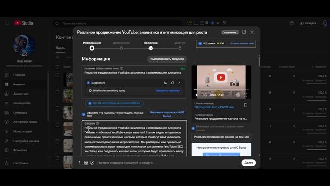Click the search magnifier icon in the top bar
Image resolution: width=330 pixels, height=186 pixels.
pos(57,23)
